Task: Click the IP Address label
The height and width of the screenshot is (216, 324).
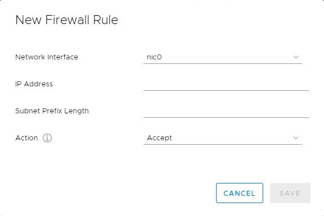Action: (34, 84)
